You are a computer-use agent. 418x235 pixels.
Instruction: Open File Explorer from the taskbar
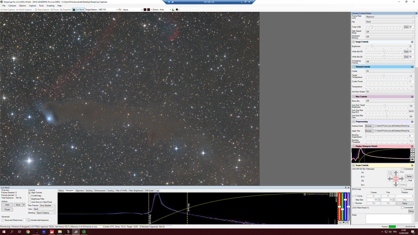coord(60,232)
